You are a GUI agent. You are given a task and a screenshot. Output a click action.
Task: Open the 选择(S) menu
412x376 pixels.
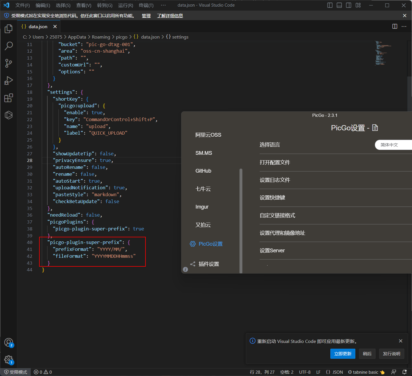pos(63,5)
